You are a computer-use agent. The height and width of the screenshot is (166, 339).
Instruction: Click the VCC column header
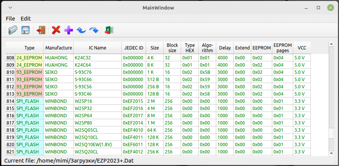(302, 48)
